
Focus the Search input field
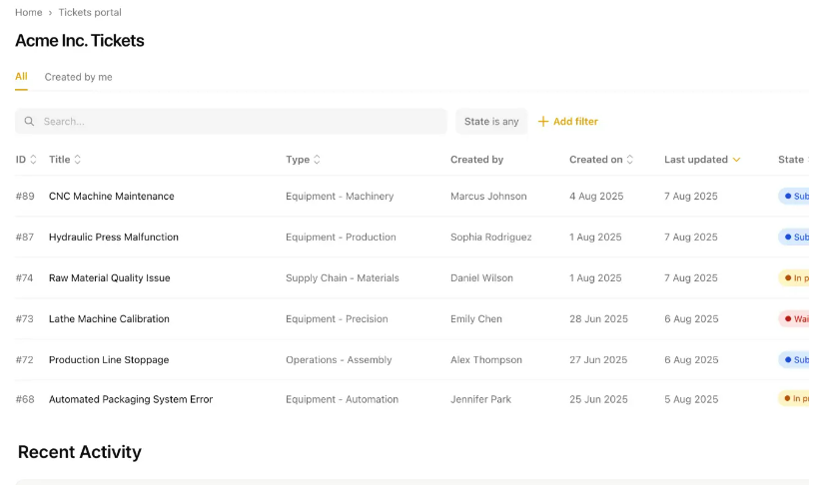(x=231, y=122)
